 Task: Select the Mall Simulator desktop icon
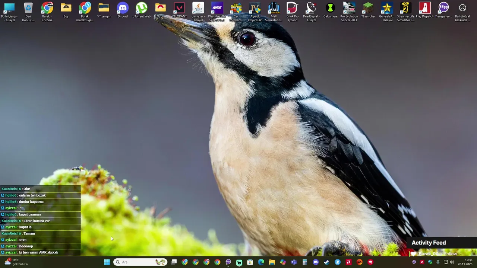tap(274, 12)
